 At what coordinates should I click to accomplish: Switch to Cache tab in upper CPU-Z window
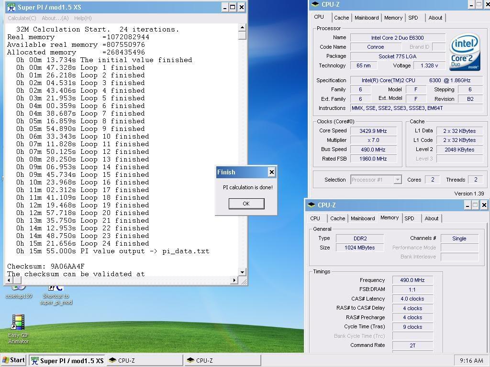tap(341, 18)
